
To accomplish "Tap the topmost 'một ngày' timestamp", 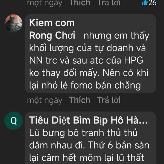I will click(x=45, y=3).
